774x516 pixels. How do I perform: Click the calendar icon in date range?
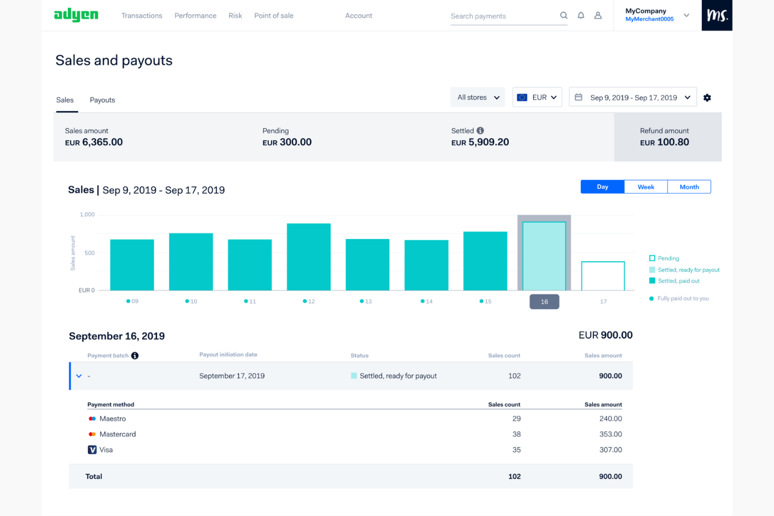click(x=578, y=97)
